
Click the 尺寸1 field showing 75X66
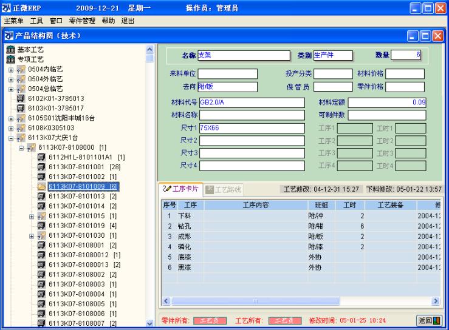[x=252, y=128]
